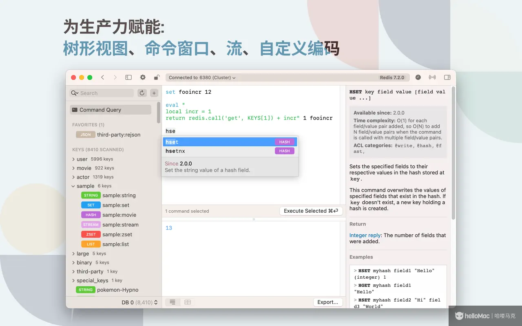
Task: Expand the actor folder
Action: point(73,177)
